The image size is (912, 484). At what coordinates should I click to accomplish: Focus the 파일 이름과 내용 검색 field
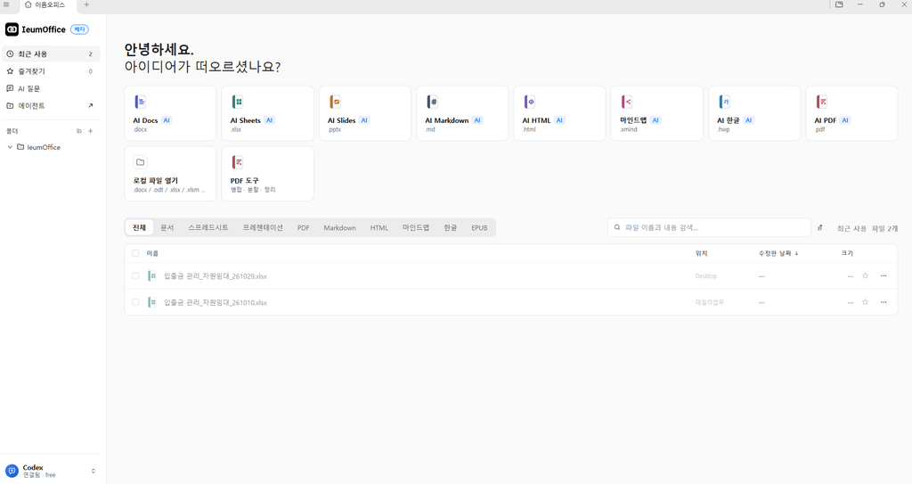click(709, 227)
